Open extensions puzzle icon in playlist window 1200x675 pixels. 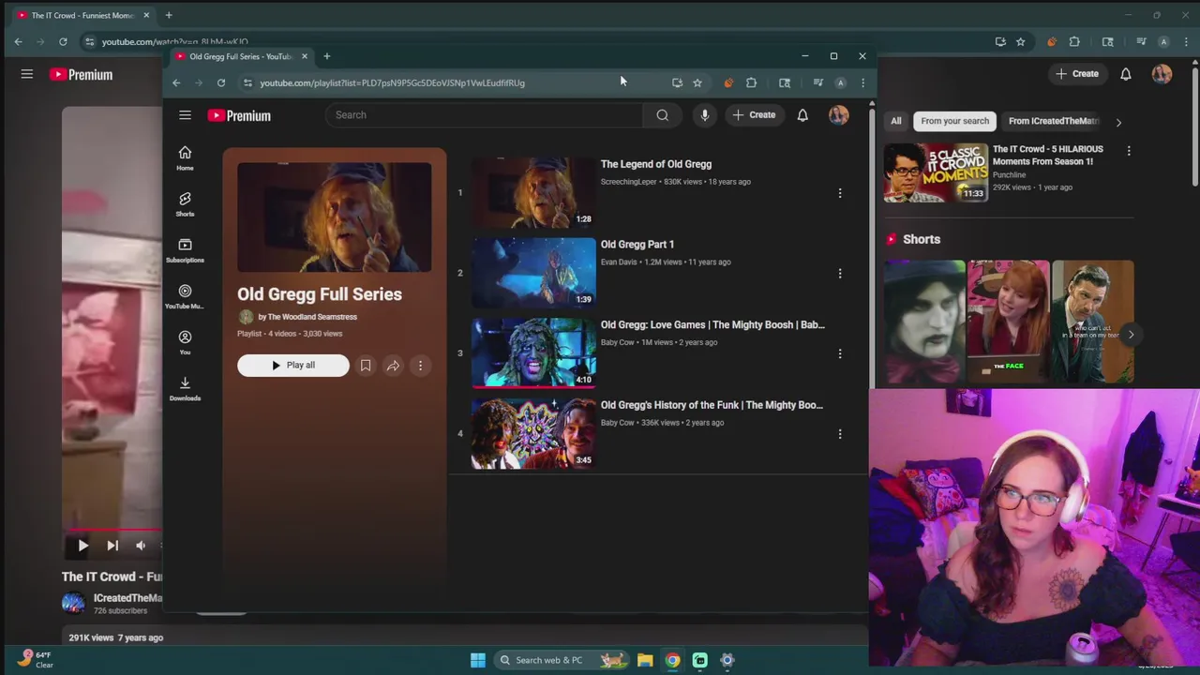751,82
